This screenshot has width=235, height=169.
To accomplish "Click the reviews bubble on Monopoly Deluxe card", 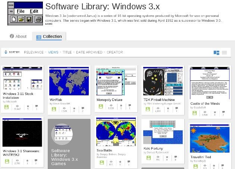I will pos(130,105).
